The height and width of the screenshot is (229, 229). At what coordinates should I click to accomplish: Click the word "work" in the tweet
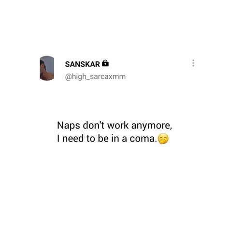pyautogui.click(x=118, y=126)
